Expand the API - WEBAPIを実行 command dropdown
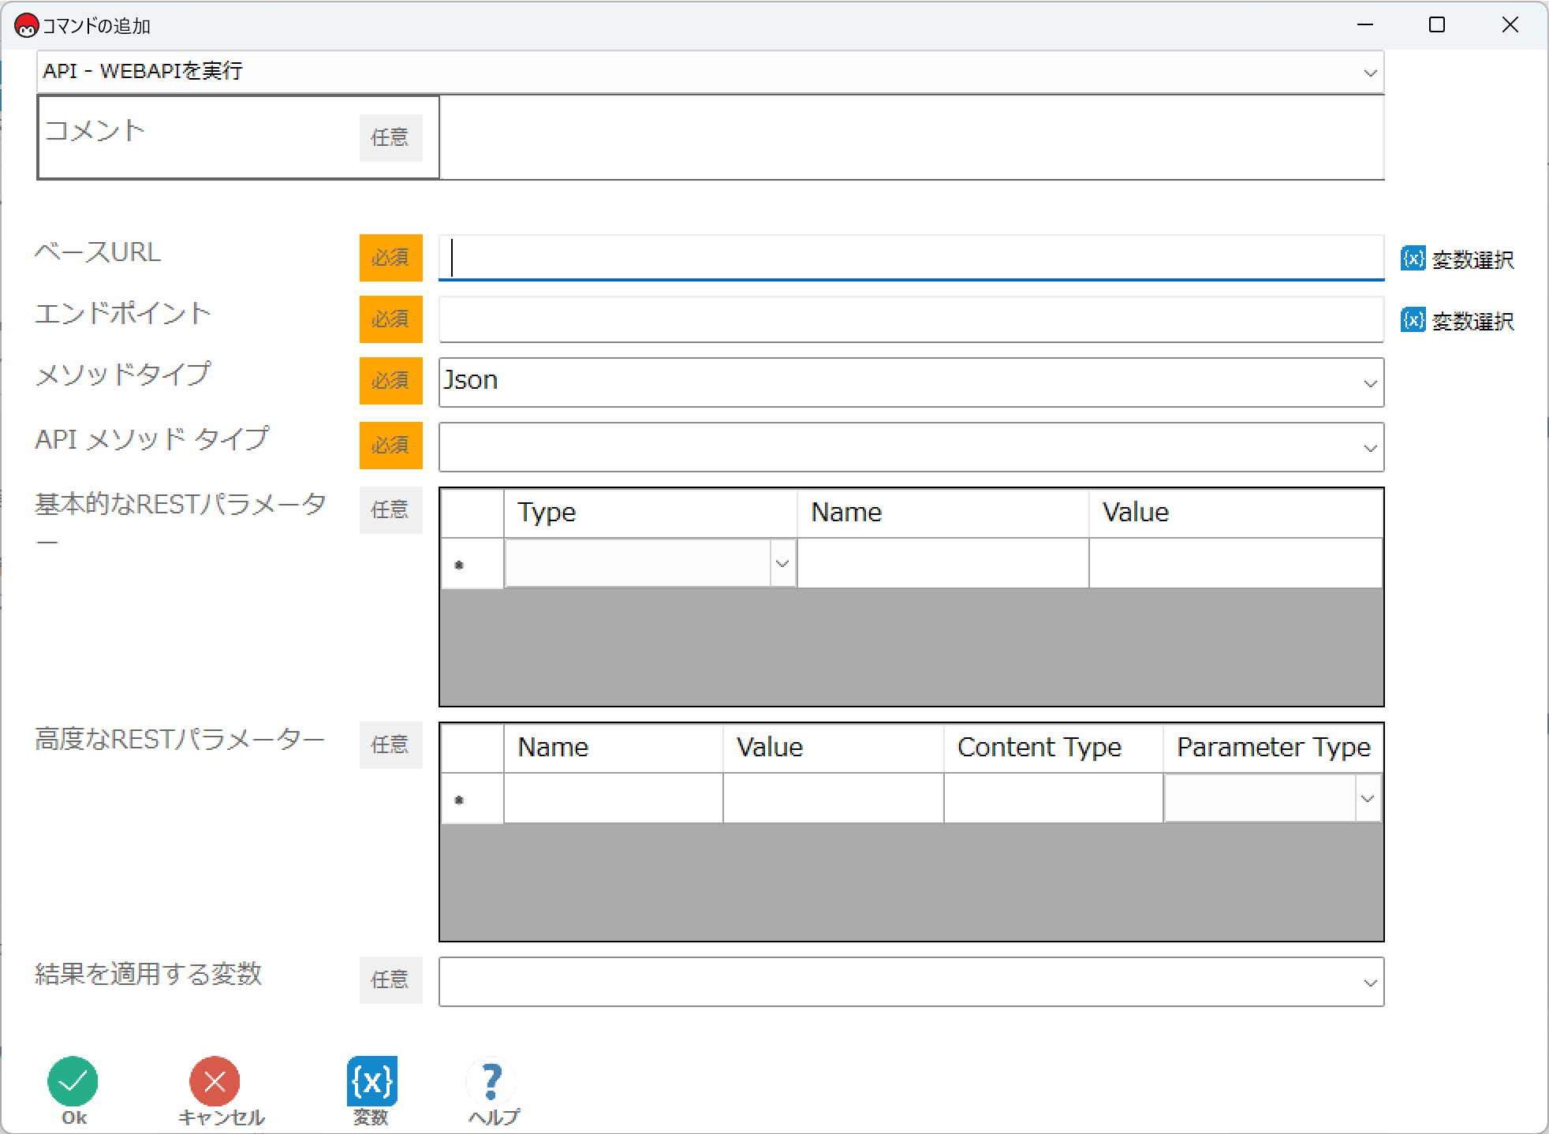The width and height of the screenshot is (1549, 1134). point(1370,73)
